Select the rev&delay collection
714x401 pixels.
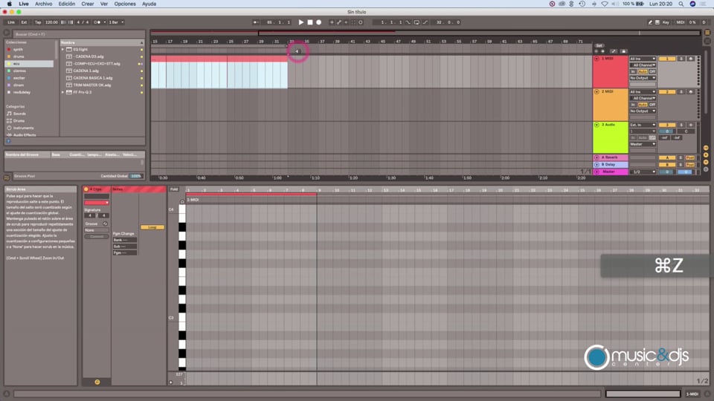22,92
